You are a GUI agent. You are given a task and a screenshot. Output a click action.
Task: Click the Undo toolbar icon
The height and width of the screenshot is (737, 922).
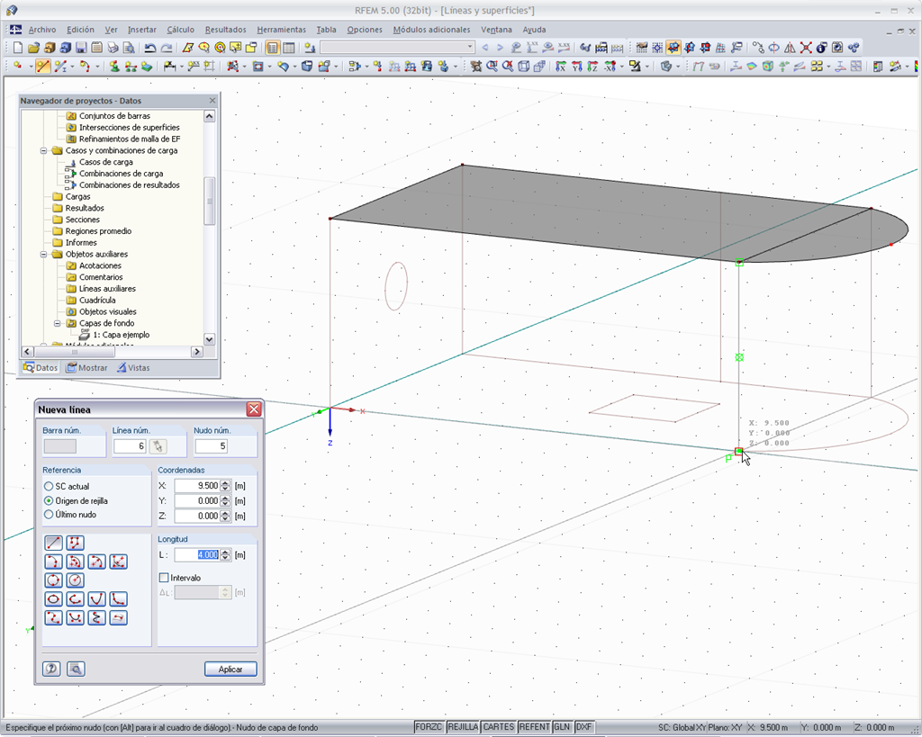point(149,47)
